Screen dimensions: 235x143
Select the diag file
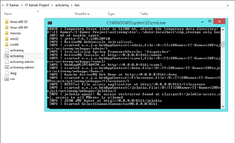coord(13,73)
